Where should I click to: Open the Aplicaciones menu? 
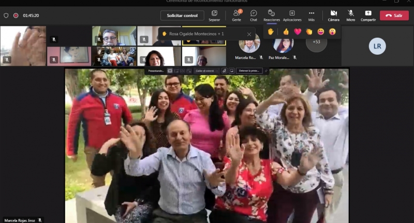click(292, 15)
